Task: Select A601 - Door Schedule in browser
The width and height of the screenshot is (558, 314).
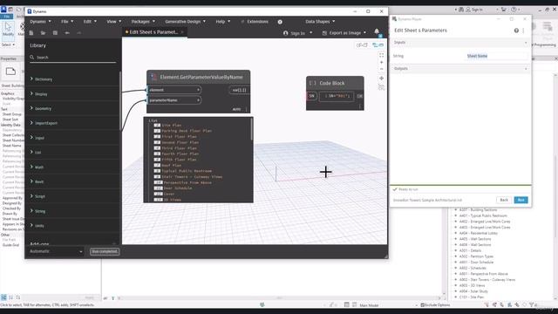Action: (x=476, y=262)
